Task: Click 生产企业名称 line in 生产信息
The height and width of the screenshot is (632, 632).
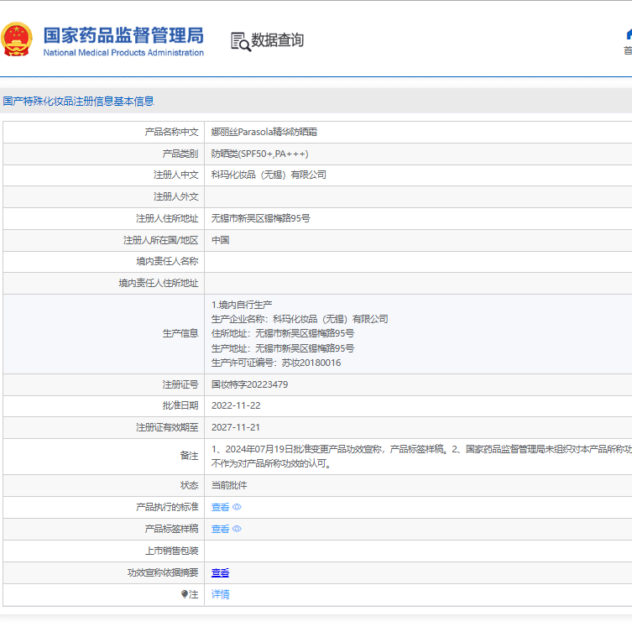Action: pos(300,319)
